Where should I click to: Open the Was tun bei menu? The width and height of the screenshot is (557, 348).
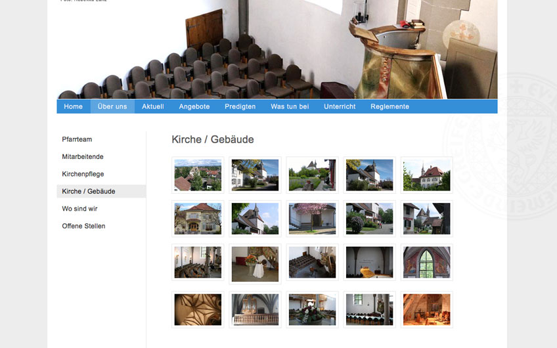pyautogui.click(x=290, y=106)
